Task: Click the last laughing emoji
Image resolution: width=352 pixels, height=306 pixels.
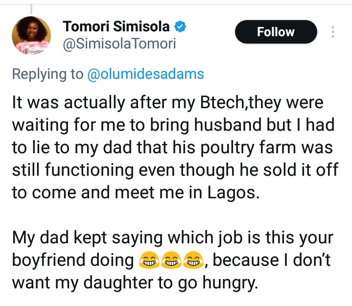Action: pyautogui.click(x=193, y=262)
